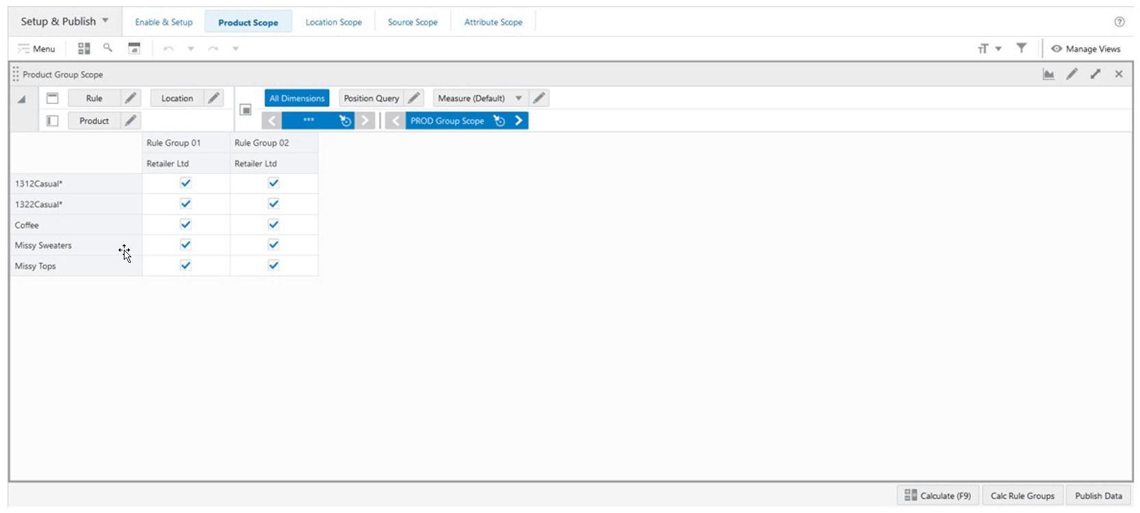Toggle 1312Casual* checkbox for Rule Group 01
The height and width of the screenshot is (513, 1140).
(x=185, y=183)
